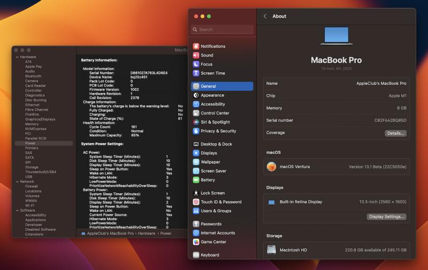This screenshot has height=270, width=428.
Task: Click the Serial number row in About
Action: [337, 120]
